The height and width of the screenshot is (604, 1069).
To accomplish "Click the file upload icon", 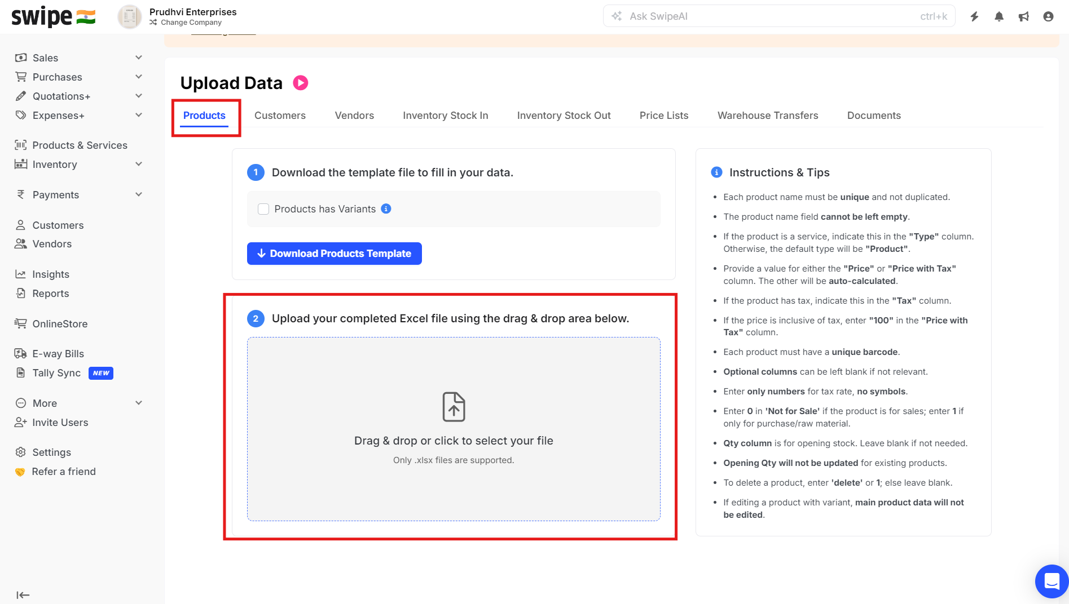I will point(454,407).
